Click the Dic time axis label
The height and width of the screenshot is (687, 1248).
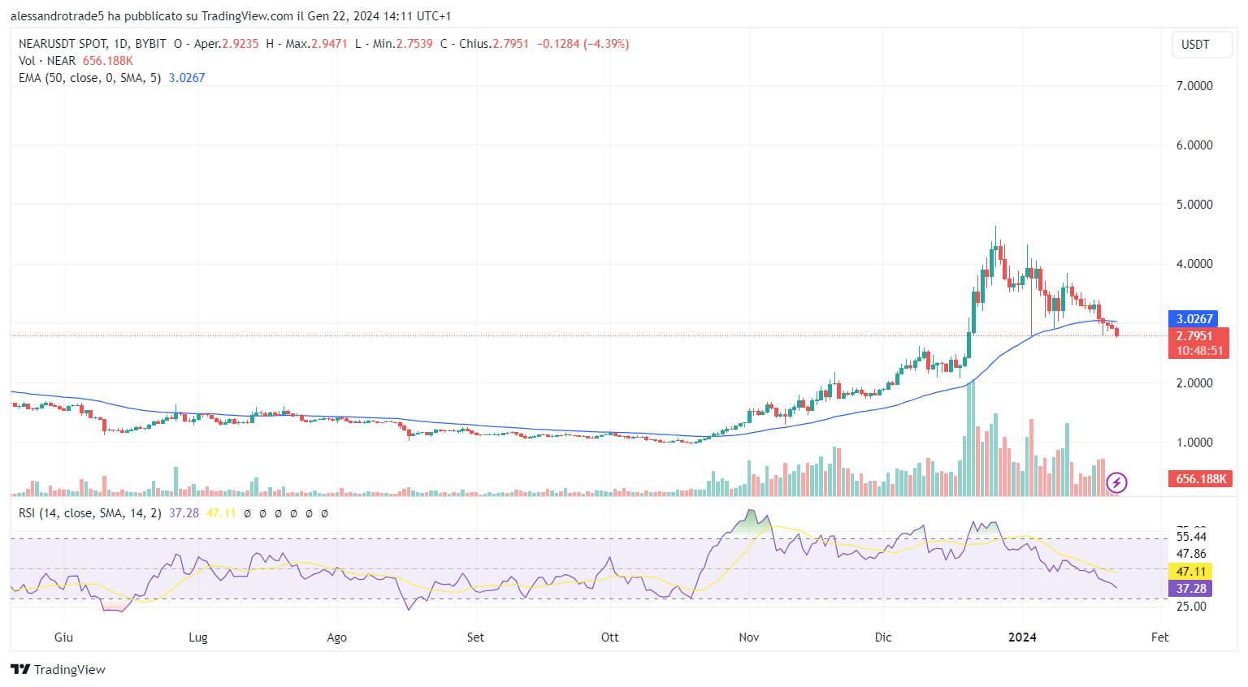tap(883, 637)
